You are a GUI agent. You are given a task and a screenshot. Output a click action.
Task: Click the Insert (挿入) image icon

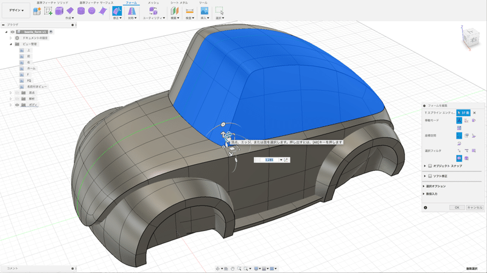(x=205, y=11)
